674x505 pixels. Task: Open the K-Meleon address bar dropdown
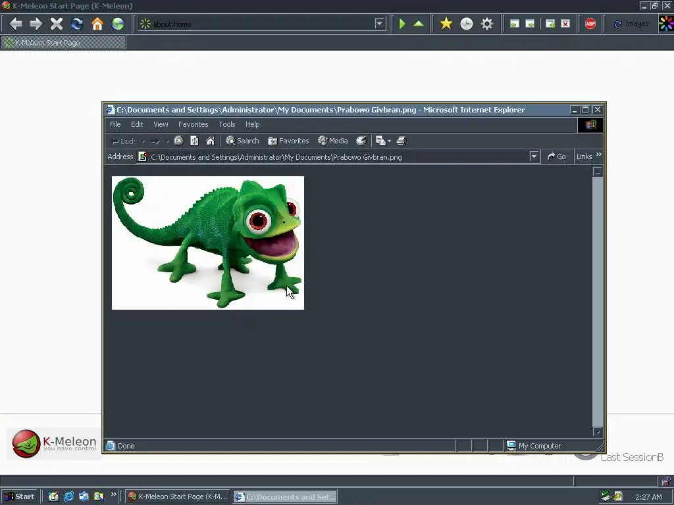pos(379,24)
